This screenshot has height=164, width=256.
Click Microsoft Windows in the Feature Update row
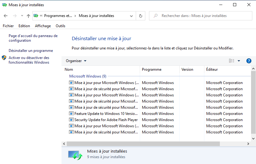158,114
